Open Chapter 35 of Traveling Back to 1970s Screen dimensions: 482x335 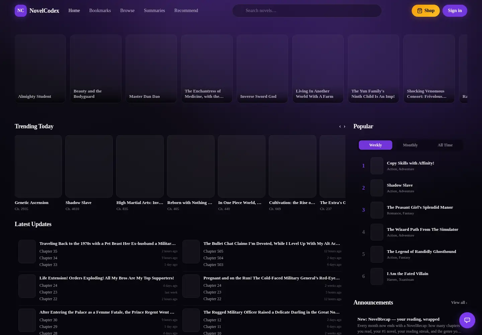pyautogui.click(x=48, y=251)
